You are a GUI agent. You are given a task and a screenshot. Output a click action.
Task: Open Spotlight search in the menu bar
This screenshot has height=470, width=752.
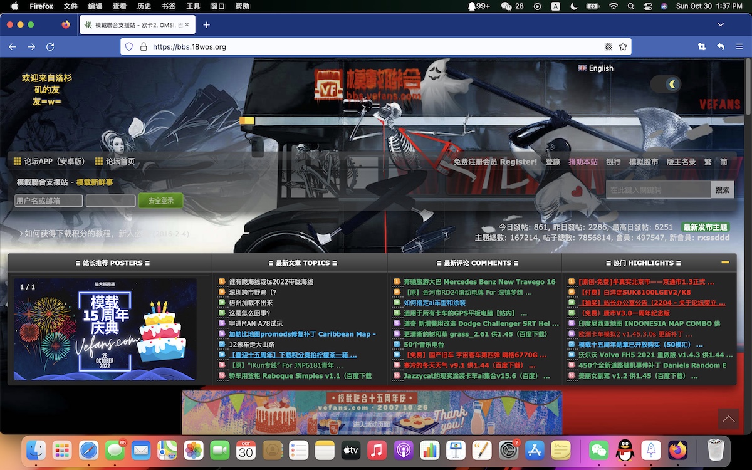(631, 6)
